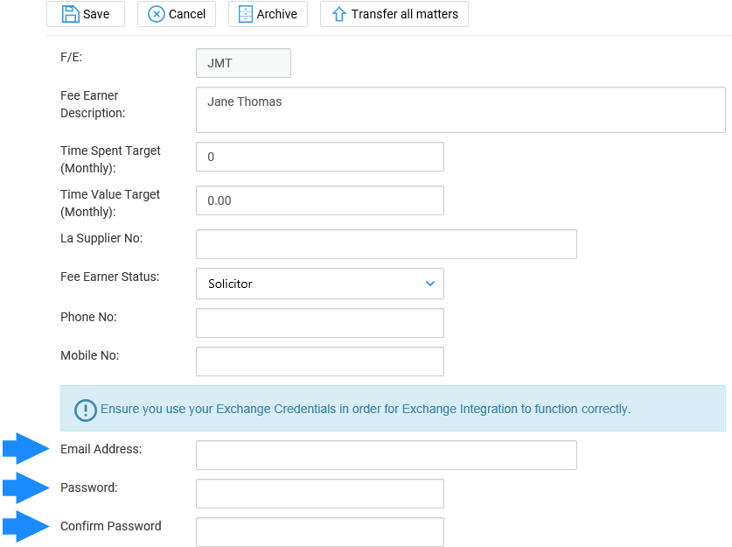Click the blue arrow beside Password

[26, 487]
